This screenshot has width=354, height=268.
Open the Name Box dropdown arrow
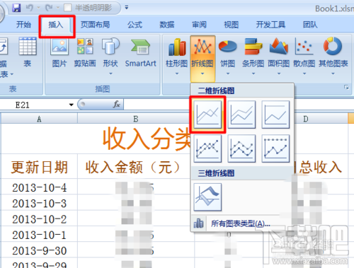(72, 105)
